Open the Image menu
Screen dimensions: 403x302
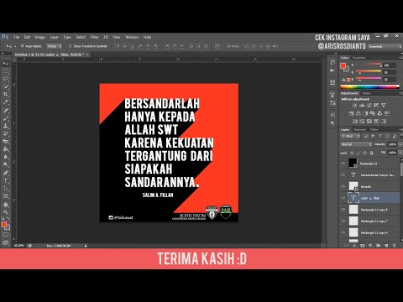pyautogui.click(x=40, y=37)
